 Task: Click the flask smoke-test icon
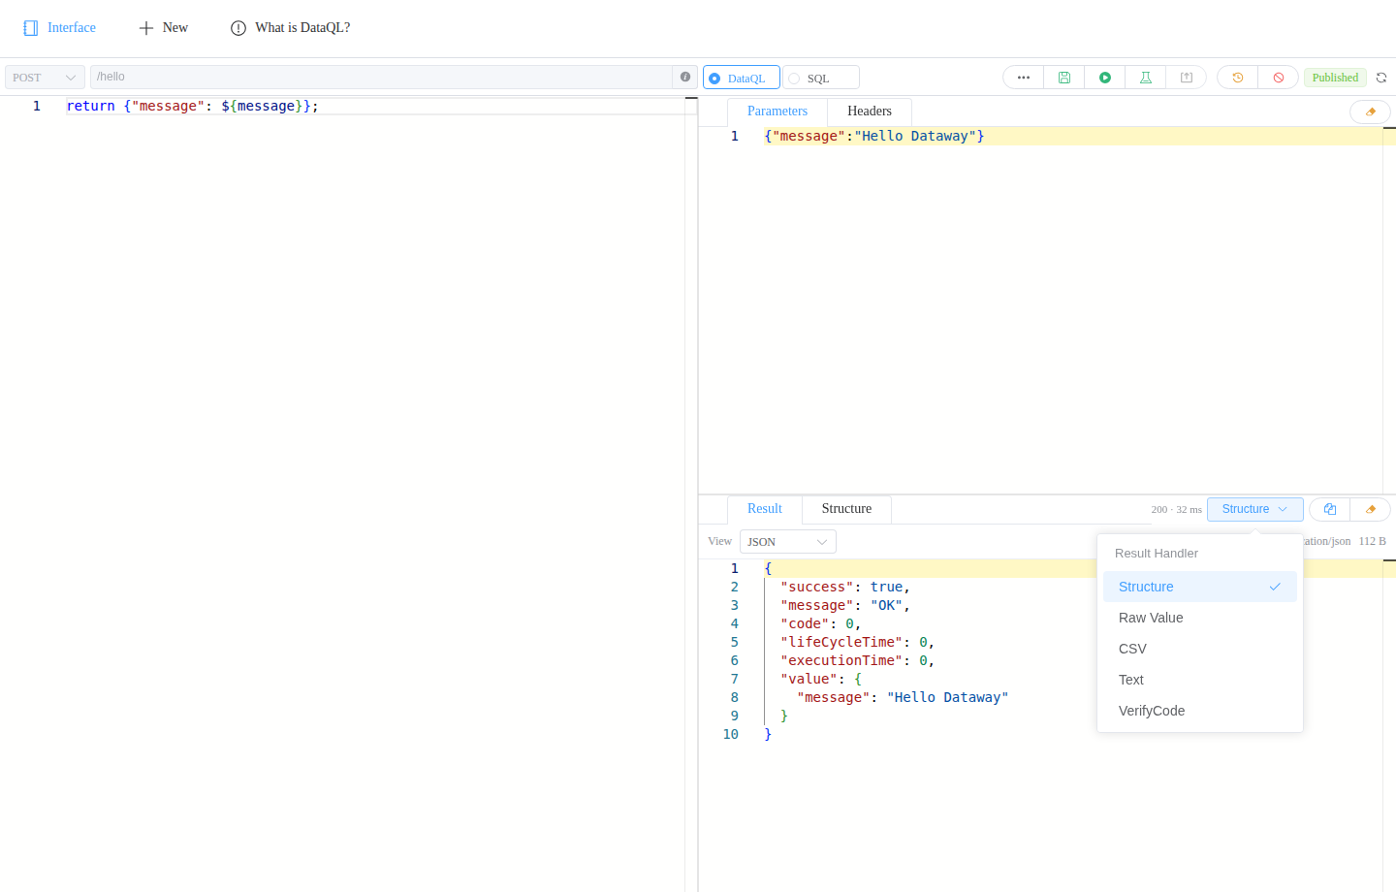[1145, 78]
